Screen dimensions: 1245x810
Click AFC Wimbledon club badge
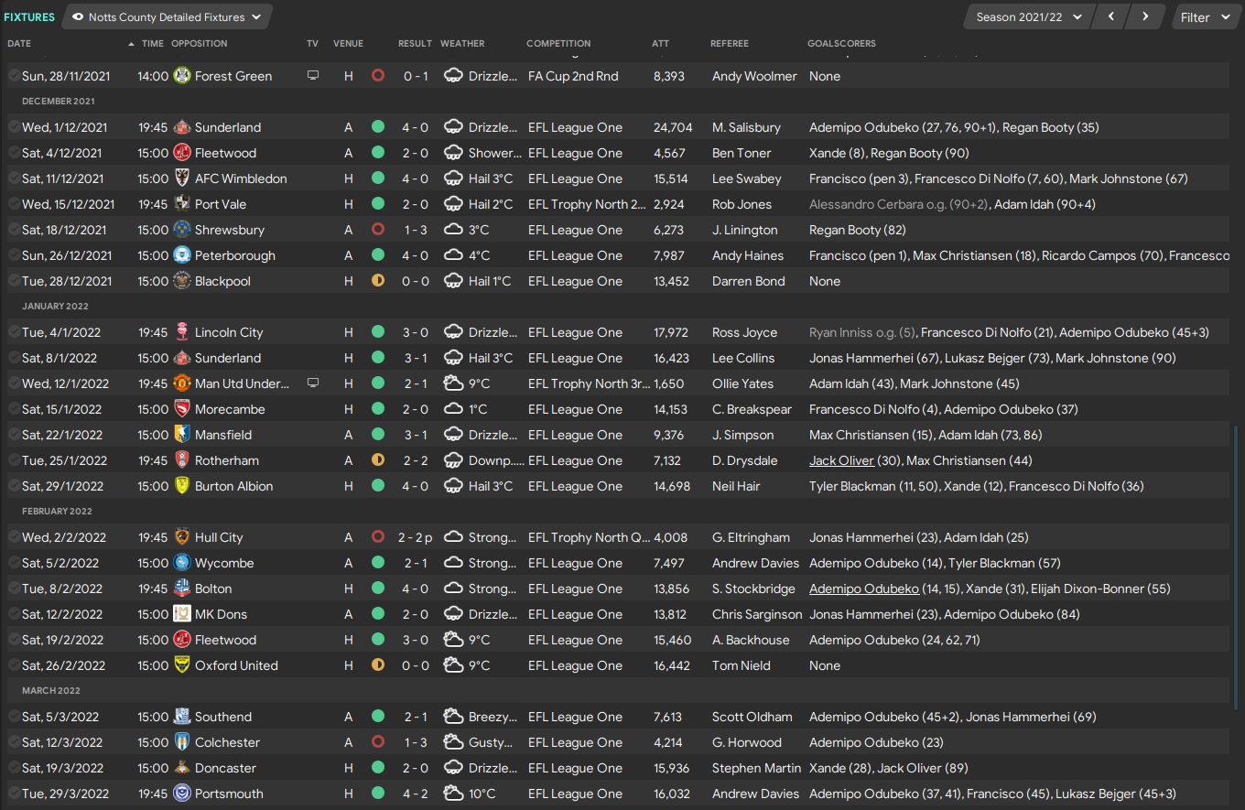click(182, 178)
